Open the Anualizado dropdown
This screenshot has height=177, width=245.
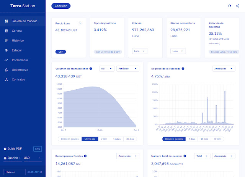tap(224, 69)
